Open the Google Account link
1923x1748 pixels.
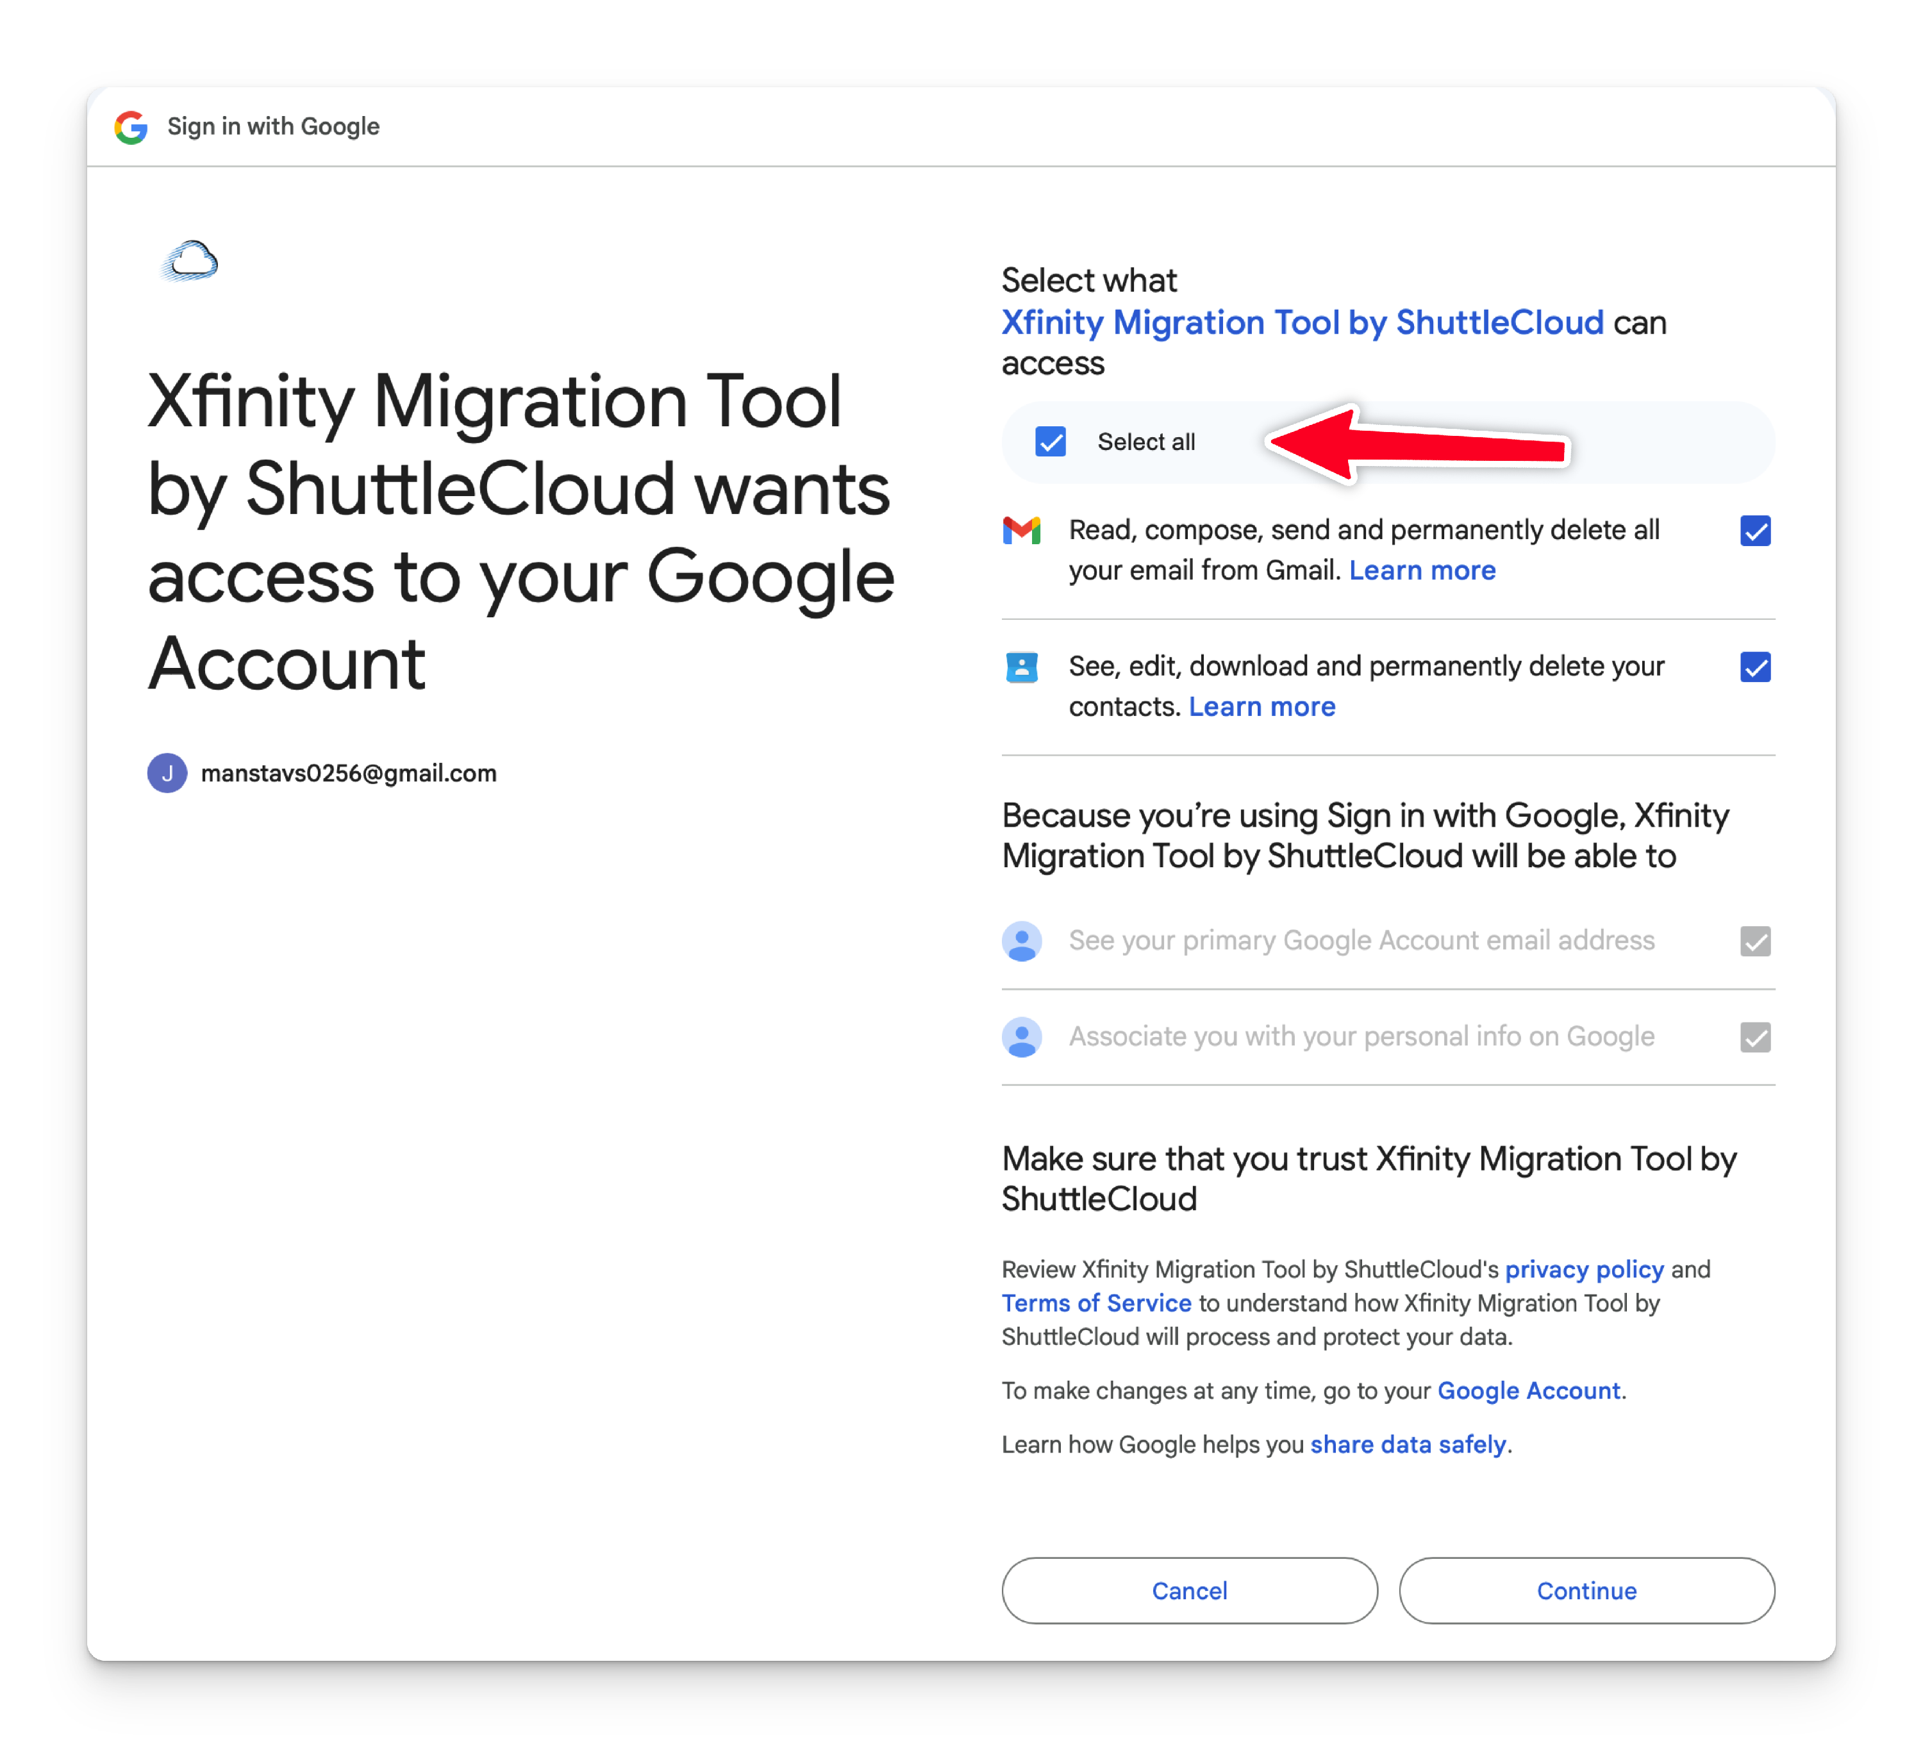pos(1528,1390)
